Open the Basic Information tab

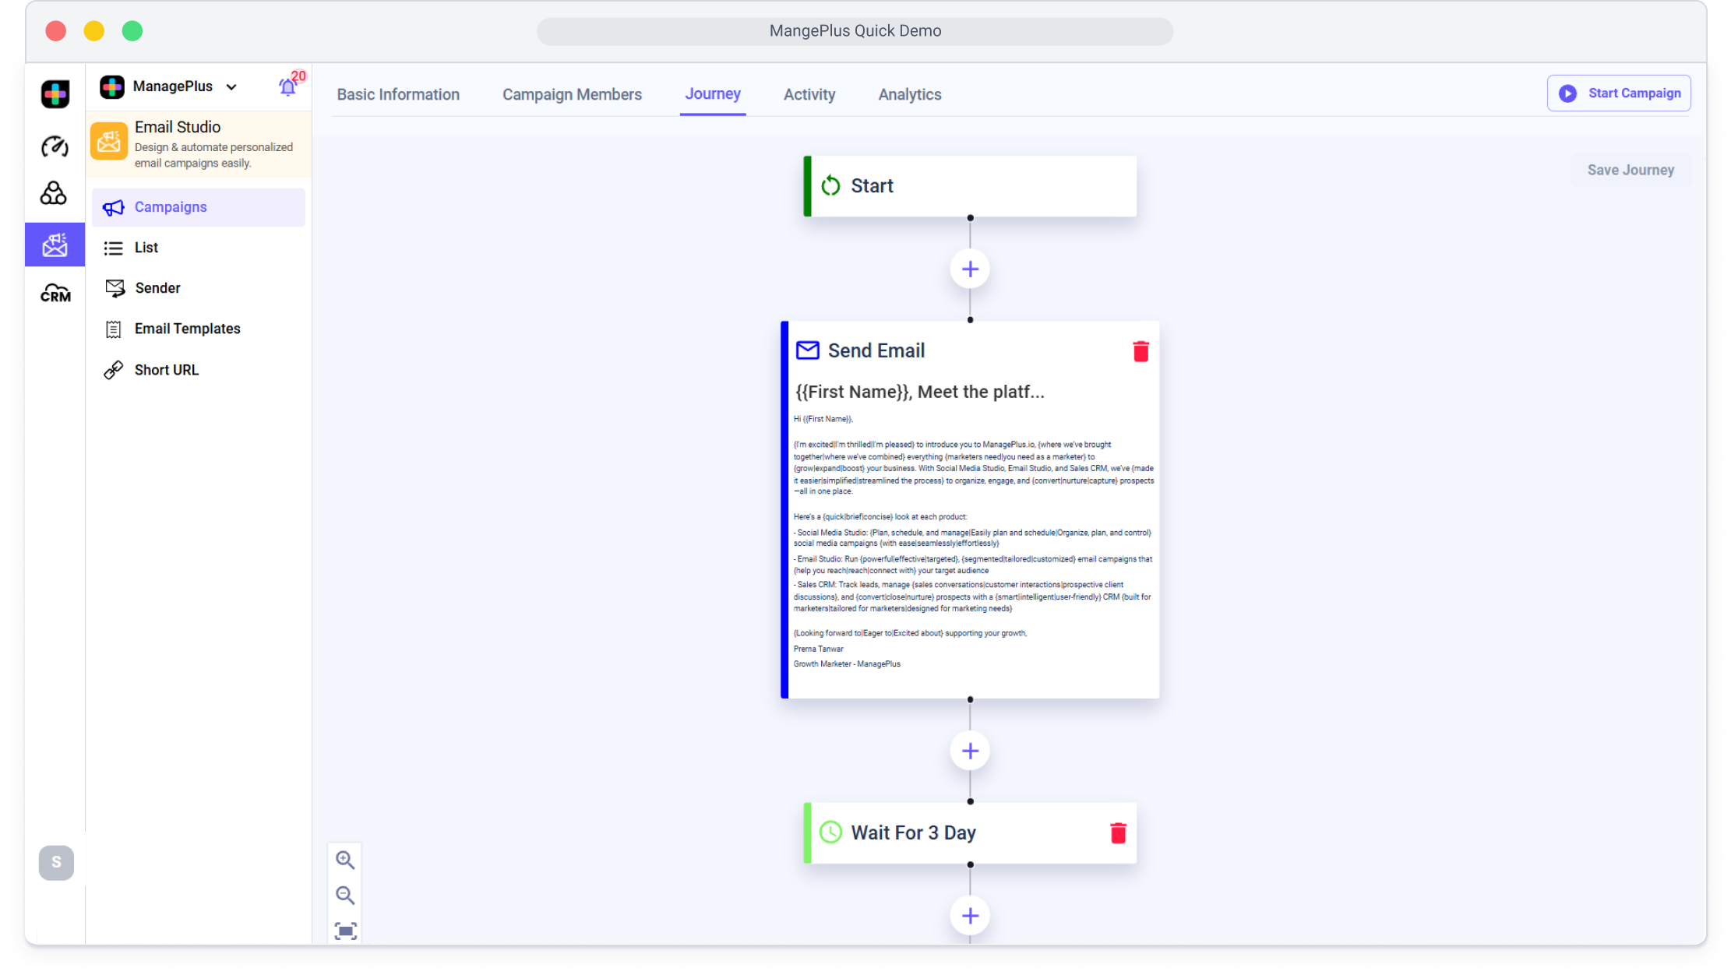[x=398, y=94]
